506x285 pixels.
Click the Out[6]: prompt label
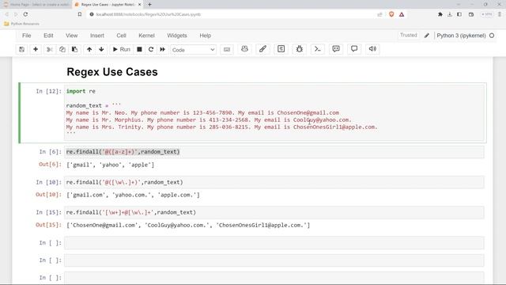(x=50, y=165)
